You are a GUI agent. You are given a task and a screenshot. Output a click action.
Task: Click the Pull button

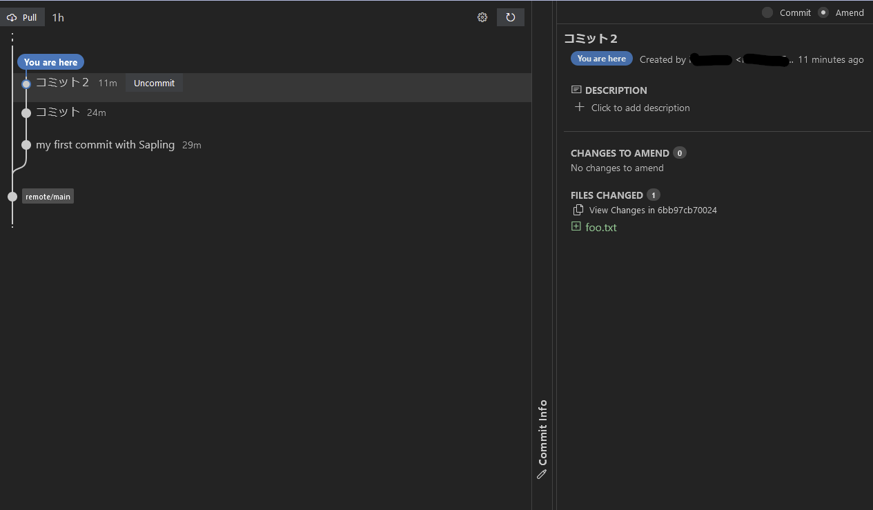23,17
